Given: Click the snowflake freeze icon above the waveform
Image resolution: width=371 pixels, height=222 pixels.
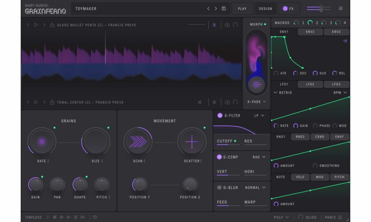Looking at the screenshot, I should coord(214,24).
